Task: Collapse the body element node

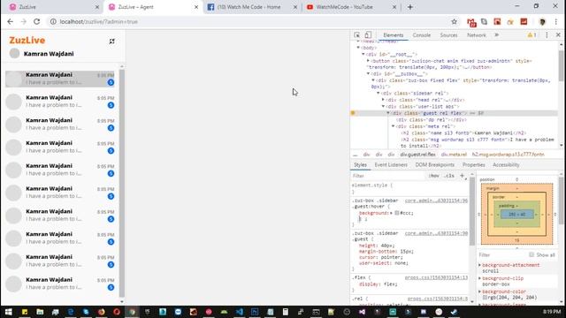Action: pos(358,48)
